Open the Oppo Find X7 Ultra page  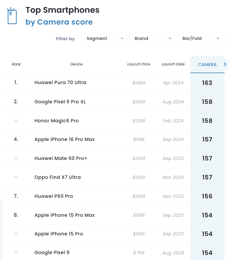click(57, 177)
